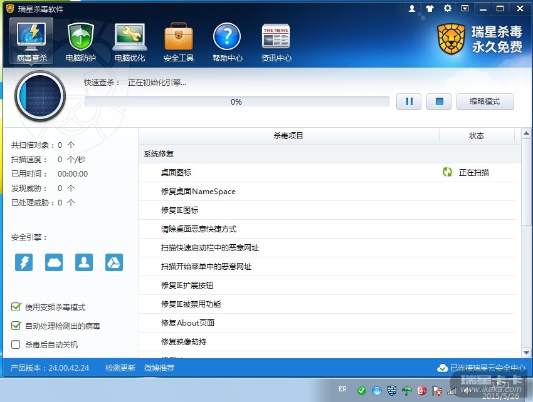
Task: Click the network signal tray icon
Action: click(452, 391)
